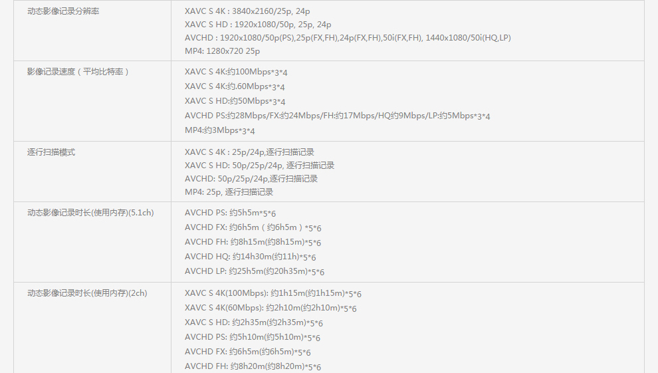Viewport: 658px width, 373px height.
Task: Click the AVCHD 1920x1080/50p(PS) resolution line
Action: [348, 38]
